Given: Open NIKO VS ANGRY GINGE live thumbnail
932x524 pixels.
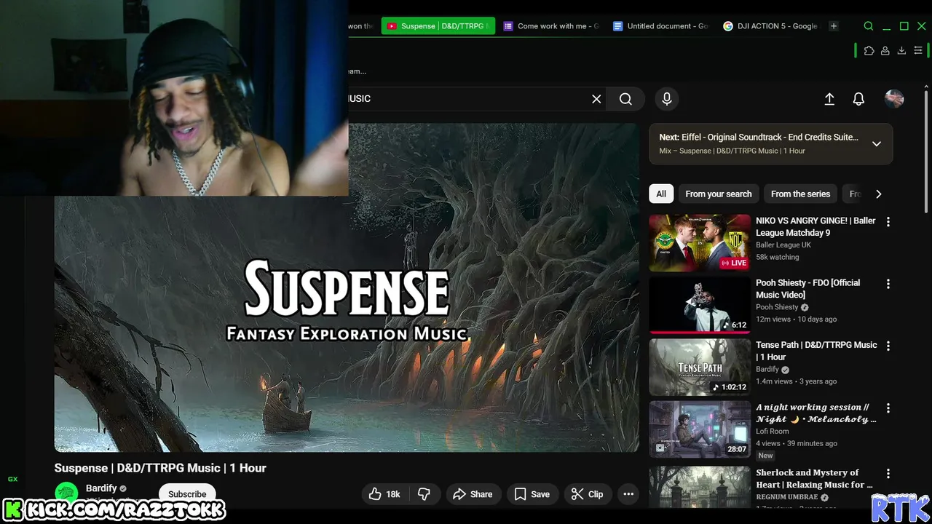Looking at the screenshot, I should (700, 242).
